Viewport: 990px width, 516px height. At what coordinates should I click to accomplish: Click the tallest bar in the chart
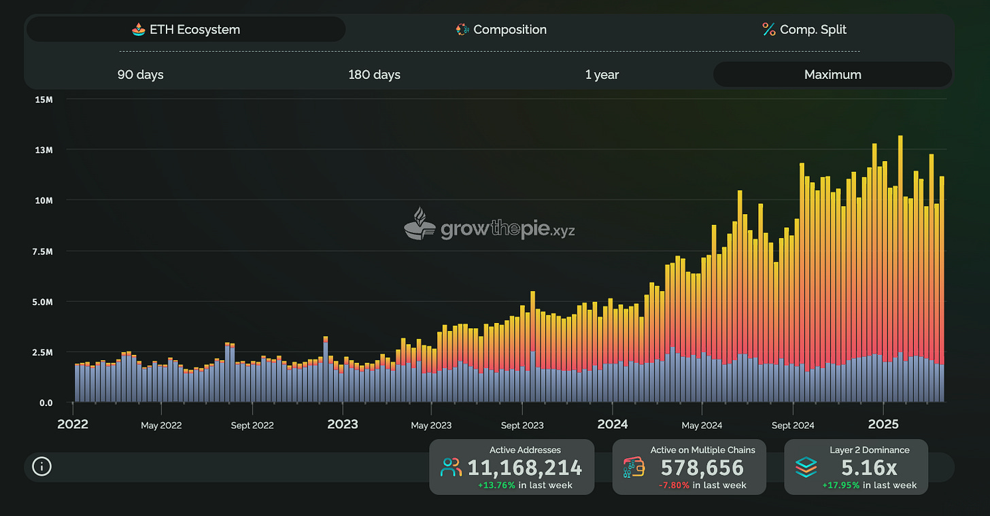point(900,269)
